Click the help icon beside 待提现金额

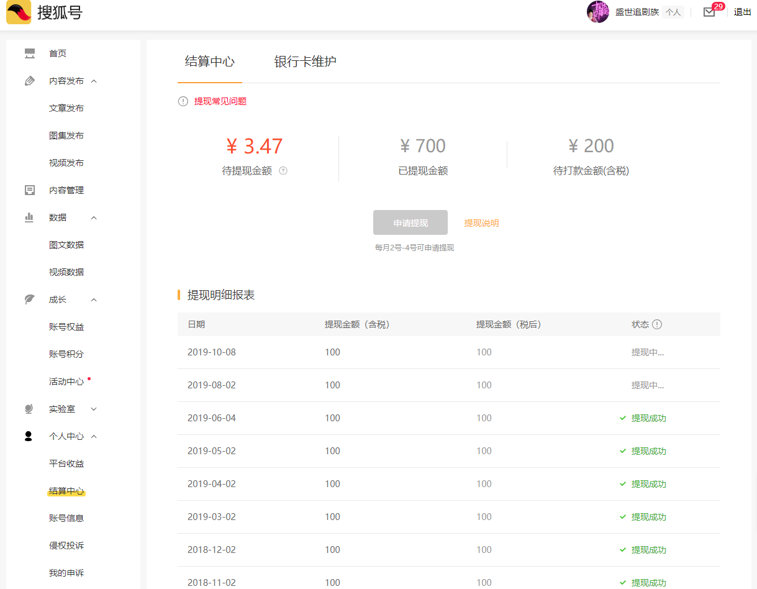pyautogui.click(x=283, y=171)
